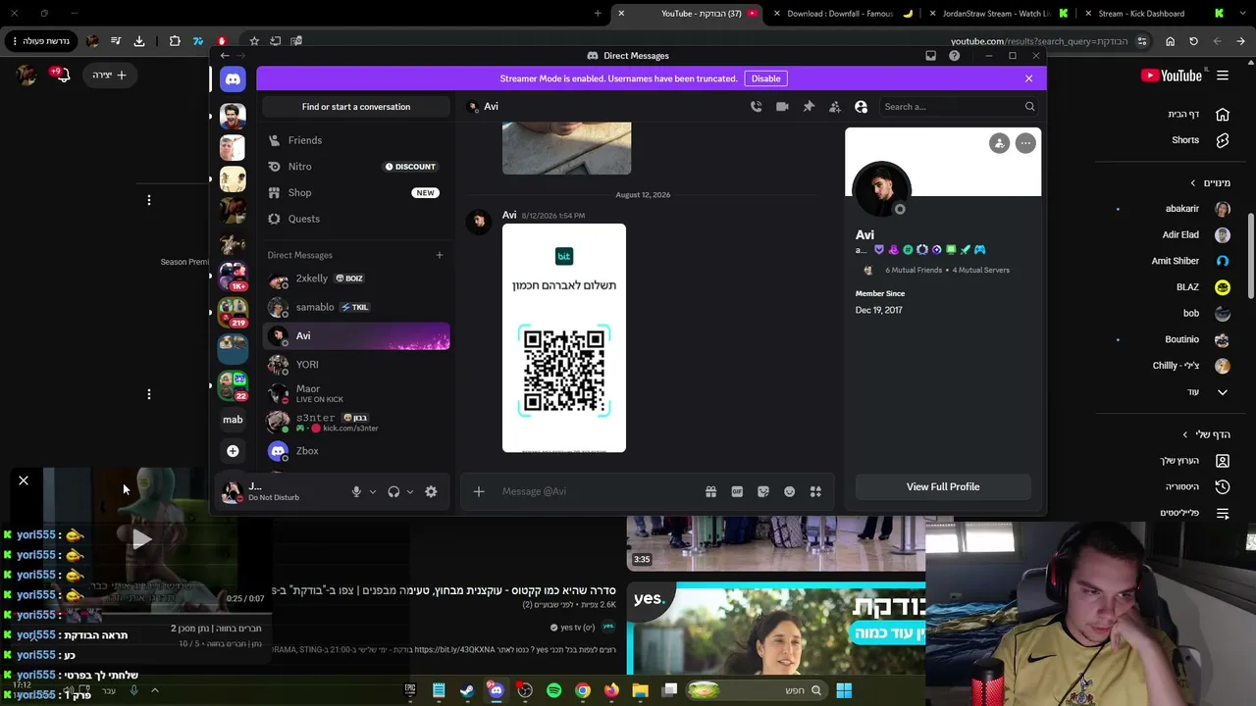Add a server in Discord

tap(233, 451)
